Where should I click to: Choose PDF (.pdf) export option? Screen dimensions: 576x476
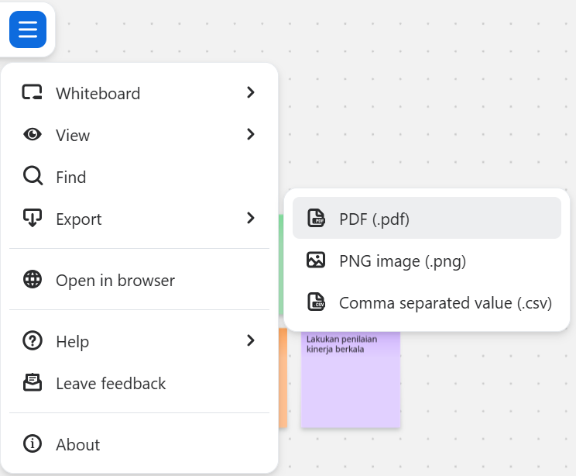point(374,219)
